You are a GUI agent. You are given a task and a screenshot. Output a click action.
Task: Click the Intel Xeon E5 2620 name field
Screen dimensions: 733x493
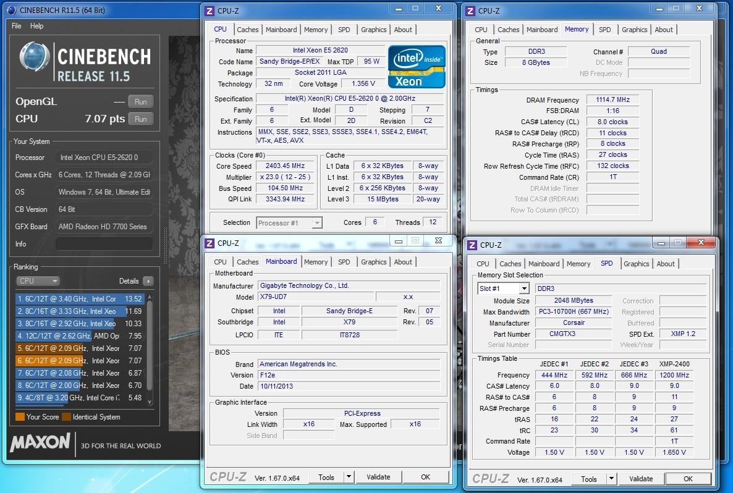(320, 50)
